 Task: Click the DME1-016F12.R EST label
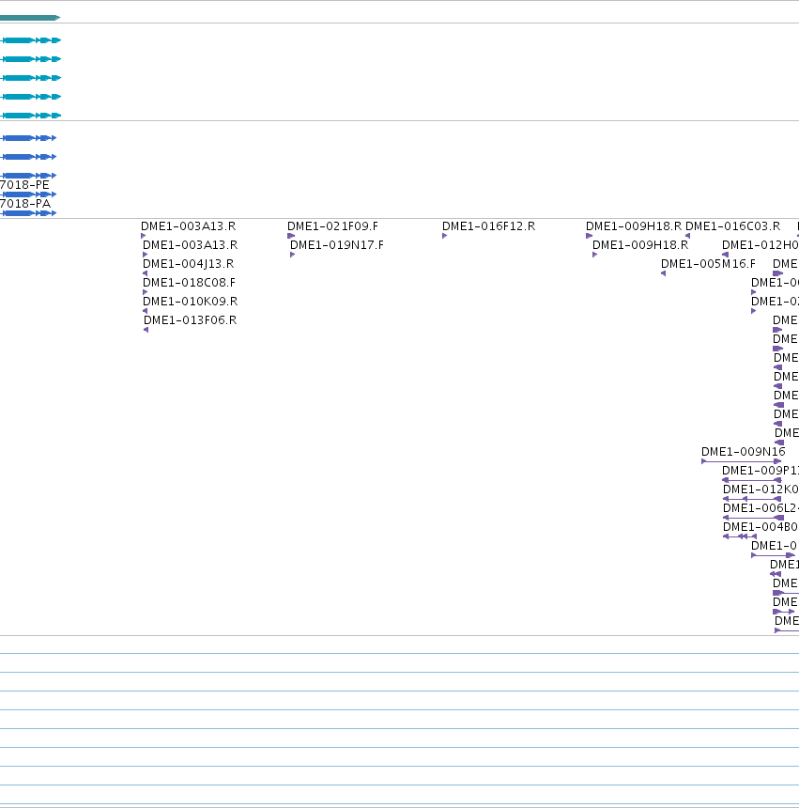pos(488,226)
